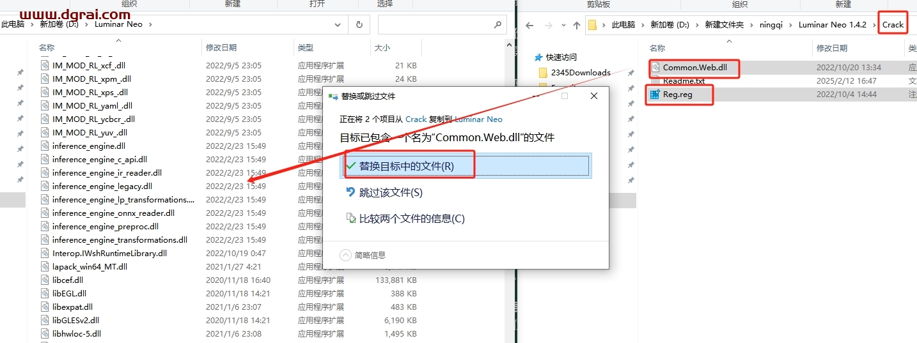Viewport: 917px width, 343px height.
Task: Click the inference_engine_preproc.dll file icon
Action: tap(45, 226)
